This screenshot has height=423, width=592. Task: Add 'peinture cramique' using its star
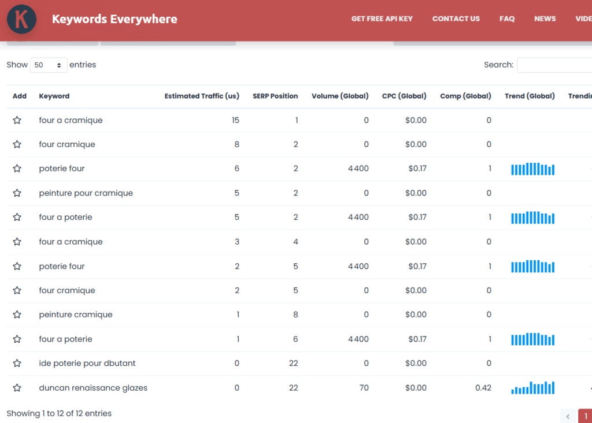click(17, 315)
